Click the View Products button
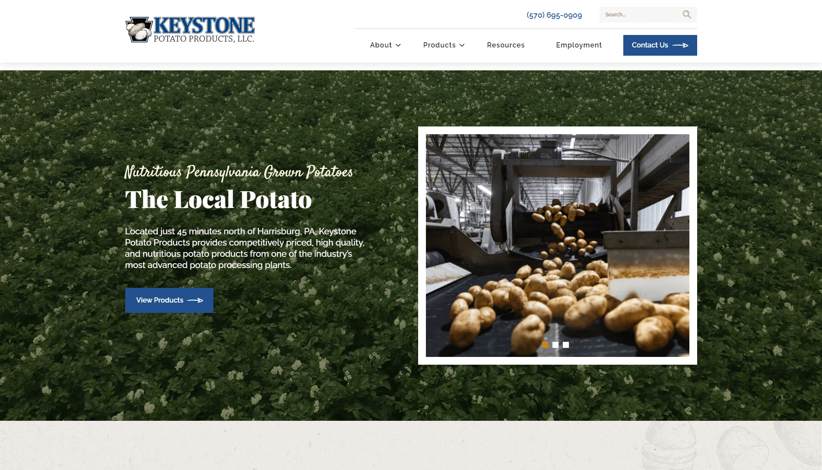 coord(169,300)
